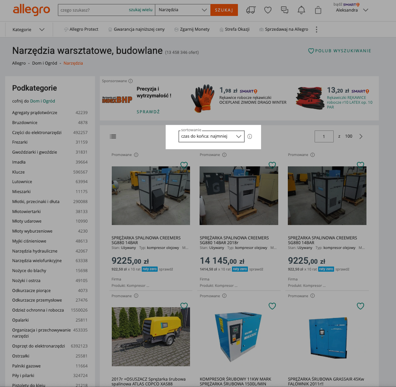Click Dom i Ogród breadcrumb
This screenshot has width=396, height=387.
44,63
